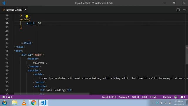Viewport: 188px width, 106px height.
Task: Open the Windows Start button
Action: pyautogui.click(x=4, y=103)
